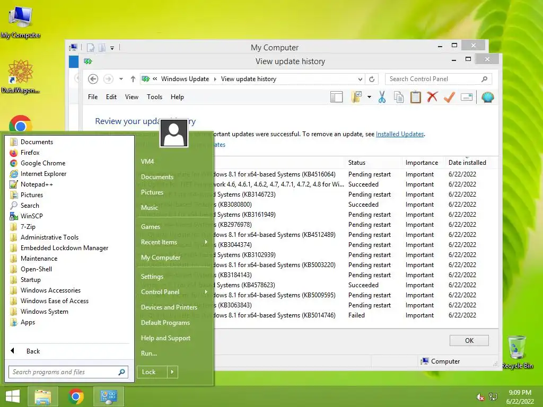Open the arrow next to Lock button

pos(172,372)
